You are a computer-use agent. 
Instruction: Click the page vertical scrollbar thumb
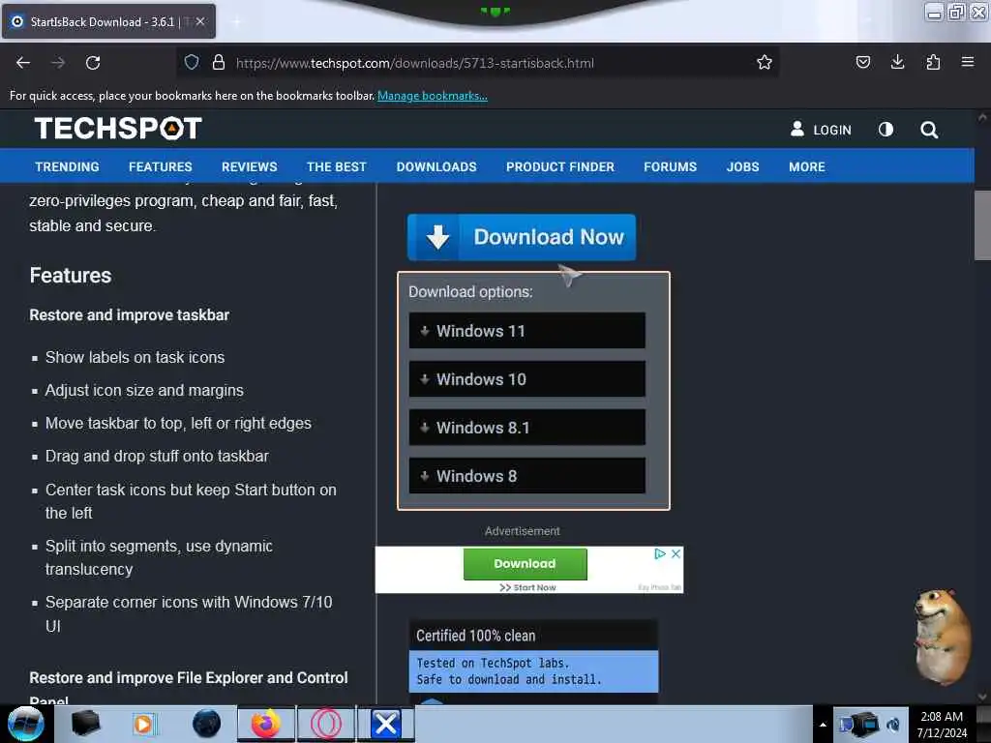pos(982,224)
